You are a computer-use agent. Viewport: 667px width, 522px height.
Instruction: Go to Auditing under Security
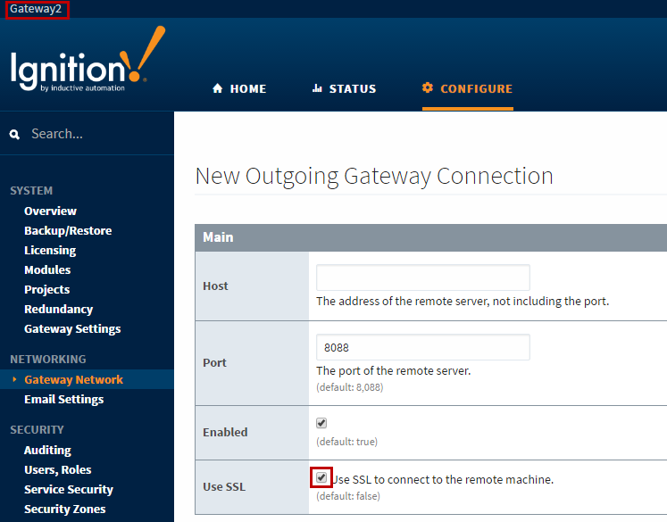[x=47, y=450]
